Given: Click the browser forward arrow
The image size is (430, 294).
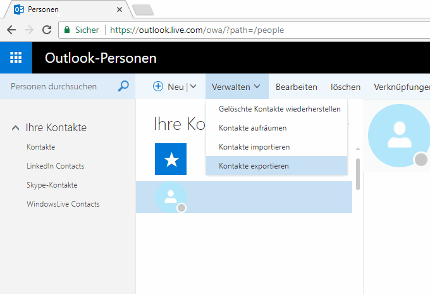Looking at the screenshot, I should pyautogui.click(x=29, y=30).
